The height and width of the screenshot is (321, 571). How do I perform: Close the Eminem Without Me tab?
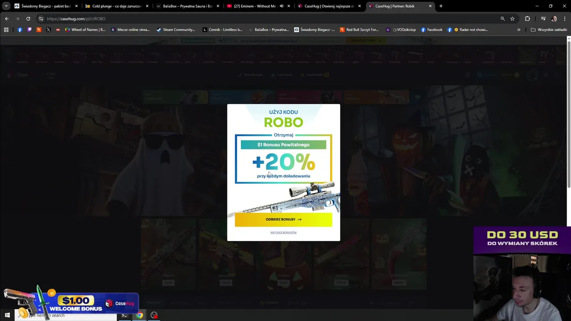(x=289, y=6)
